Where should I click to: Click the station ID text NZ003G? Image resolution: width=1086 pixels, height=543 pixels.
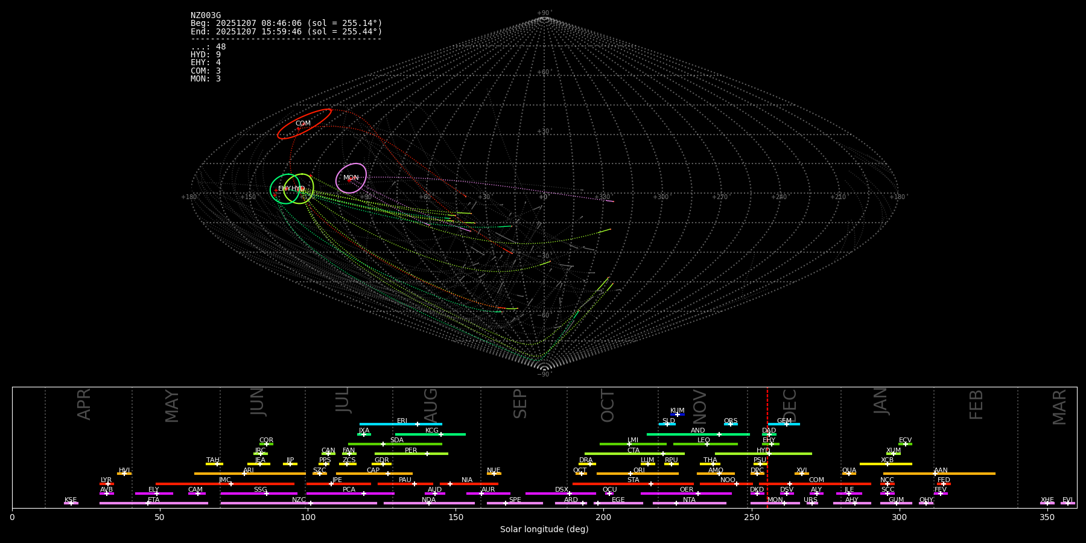(x=206, y=16)
